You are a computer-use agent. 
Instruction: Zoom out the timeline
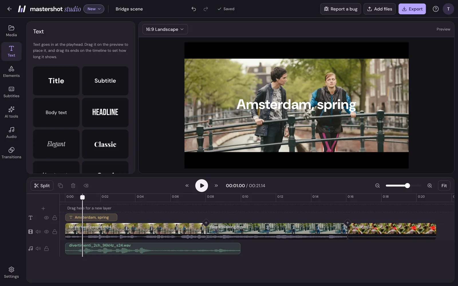point(378,186)
